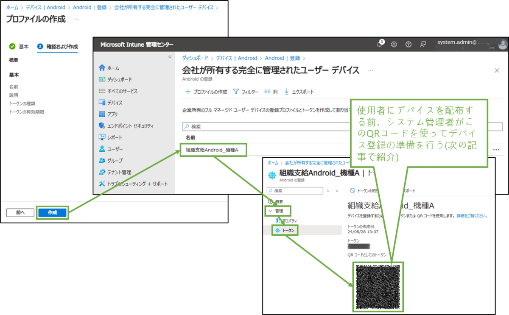Open 概要 in the token window menu
The width and height of the screenshot is (509, 315).
point(275,202)
